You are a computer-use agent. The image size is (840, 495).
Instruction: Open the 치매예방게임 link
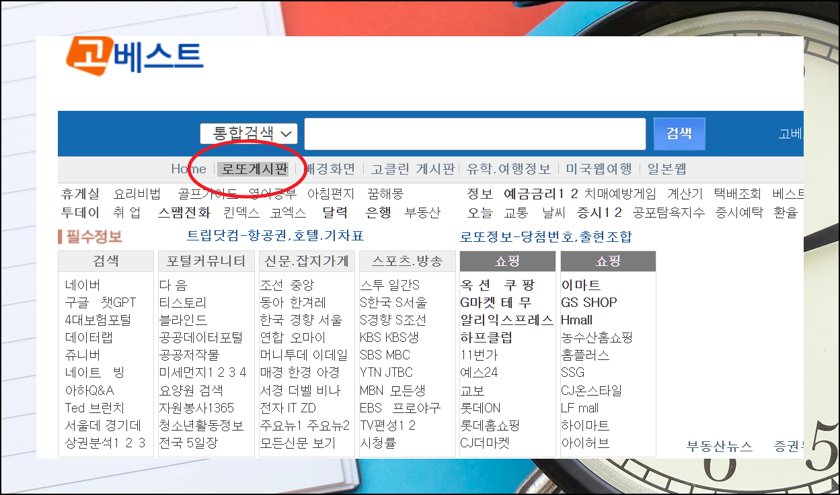coord(620,194)
